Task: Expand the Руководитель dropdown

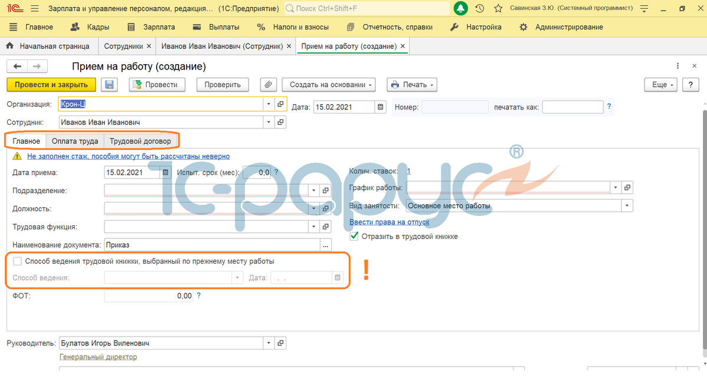Action: pos(269,343)
